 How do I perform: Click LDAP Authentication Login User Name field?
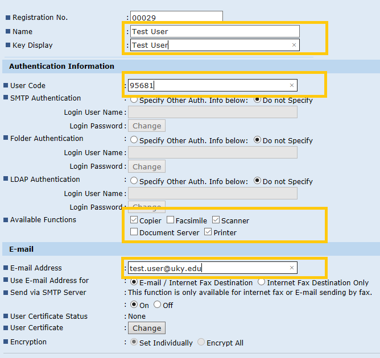tap(213, 194)
